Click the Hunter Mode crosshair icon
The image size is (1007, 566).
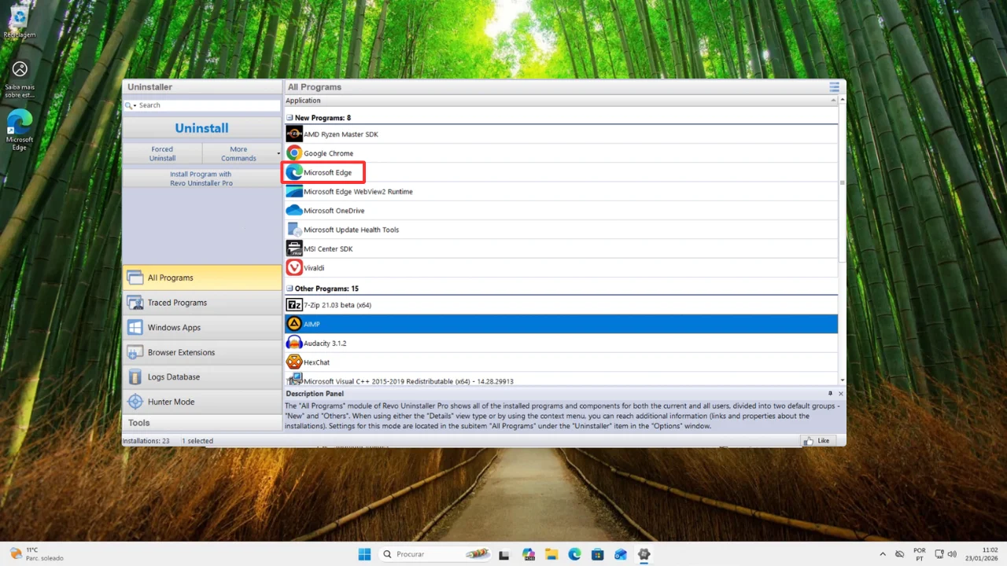[x=135, y=402]
